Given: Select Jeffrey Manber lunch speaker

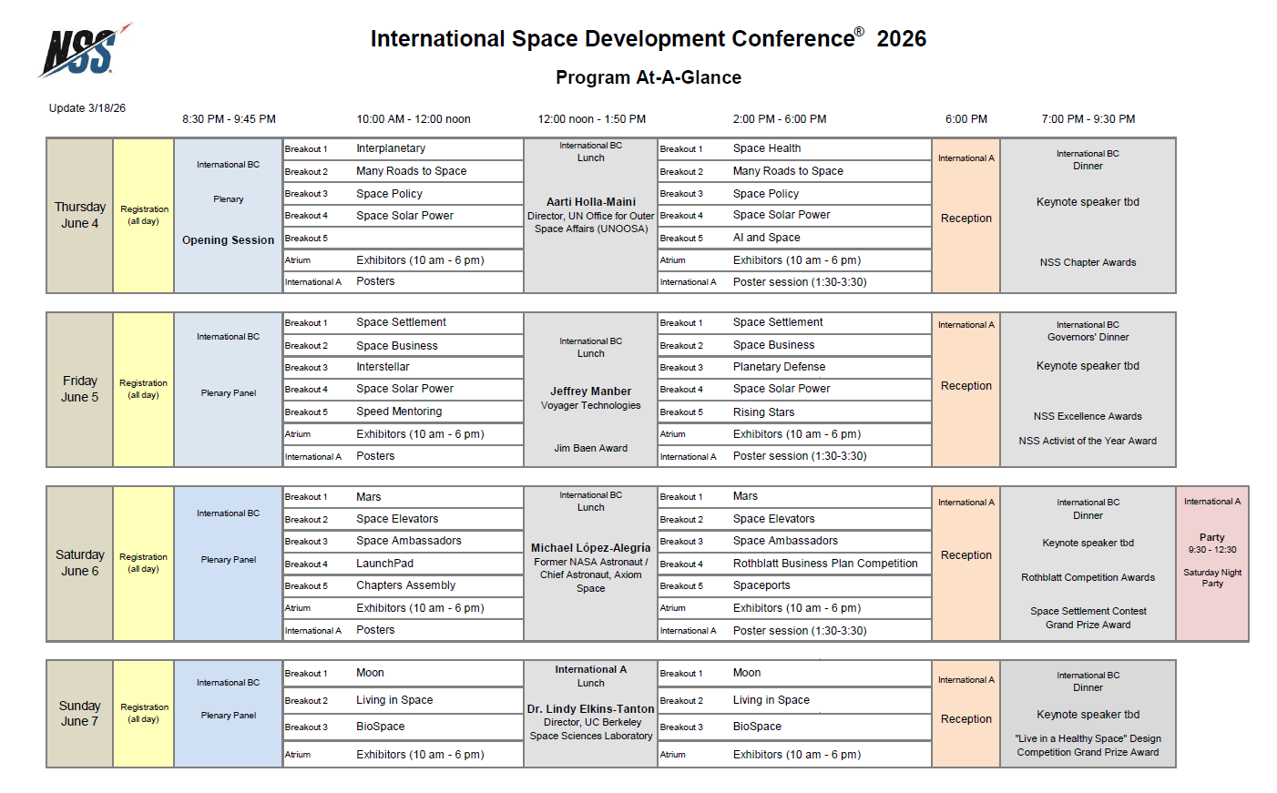Looking at the screenshot, I should click(x=590, y=391).
